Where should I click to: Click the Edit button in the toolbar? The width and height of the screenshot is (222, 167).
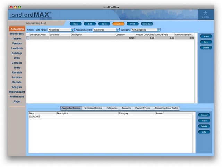pos(90,24)
